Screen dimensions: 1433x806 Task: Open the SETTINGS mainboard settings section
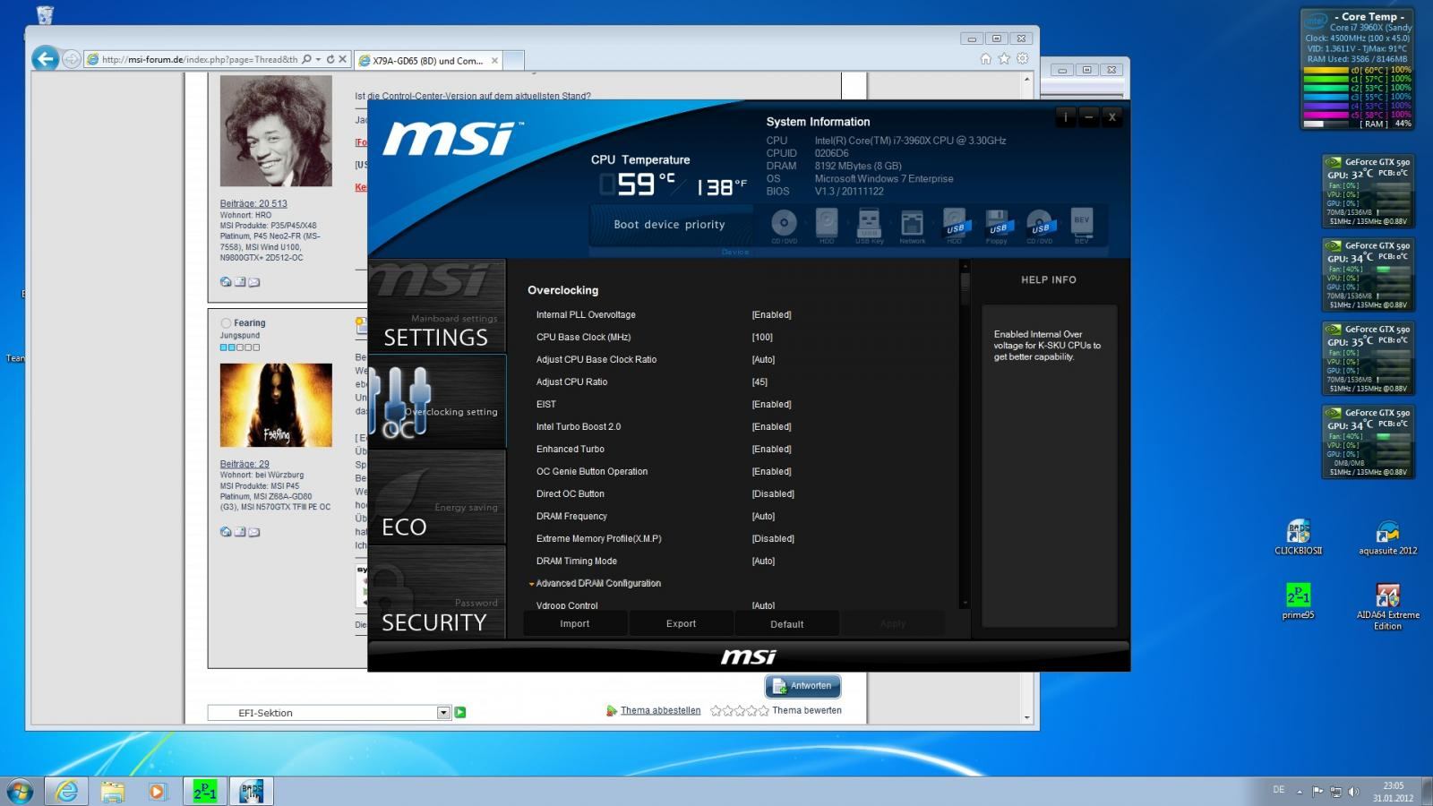pyautogui.click(x=437, y=306)
